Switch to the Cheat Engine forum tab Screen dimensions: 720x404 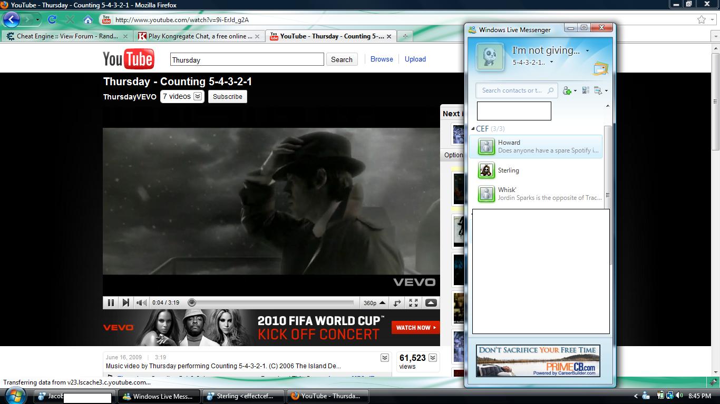click(x=67, y=36)
